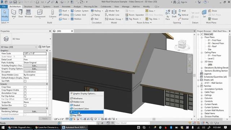Open the Properties help link
This screenshot has height=130, width=231.
[x=7, y=118]
